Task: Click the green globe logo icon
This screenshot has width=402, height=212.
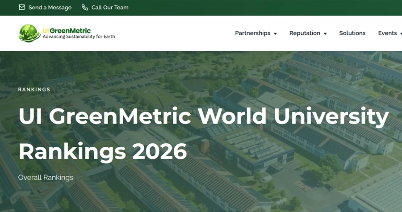Action: tap(29, 33)
